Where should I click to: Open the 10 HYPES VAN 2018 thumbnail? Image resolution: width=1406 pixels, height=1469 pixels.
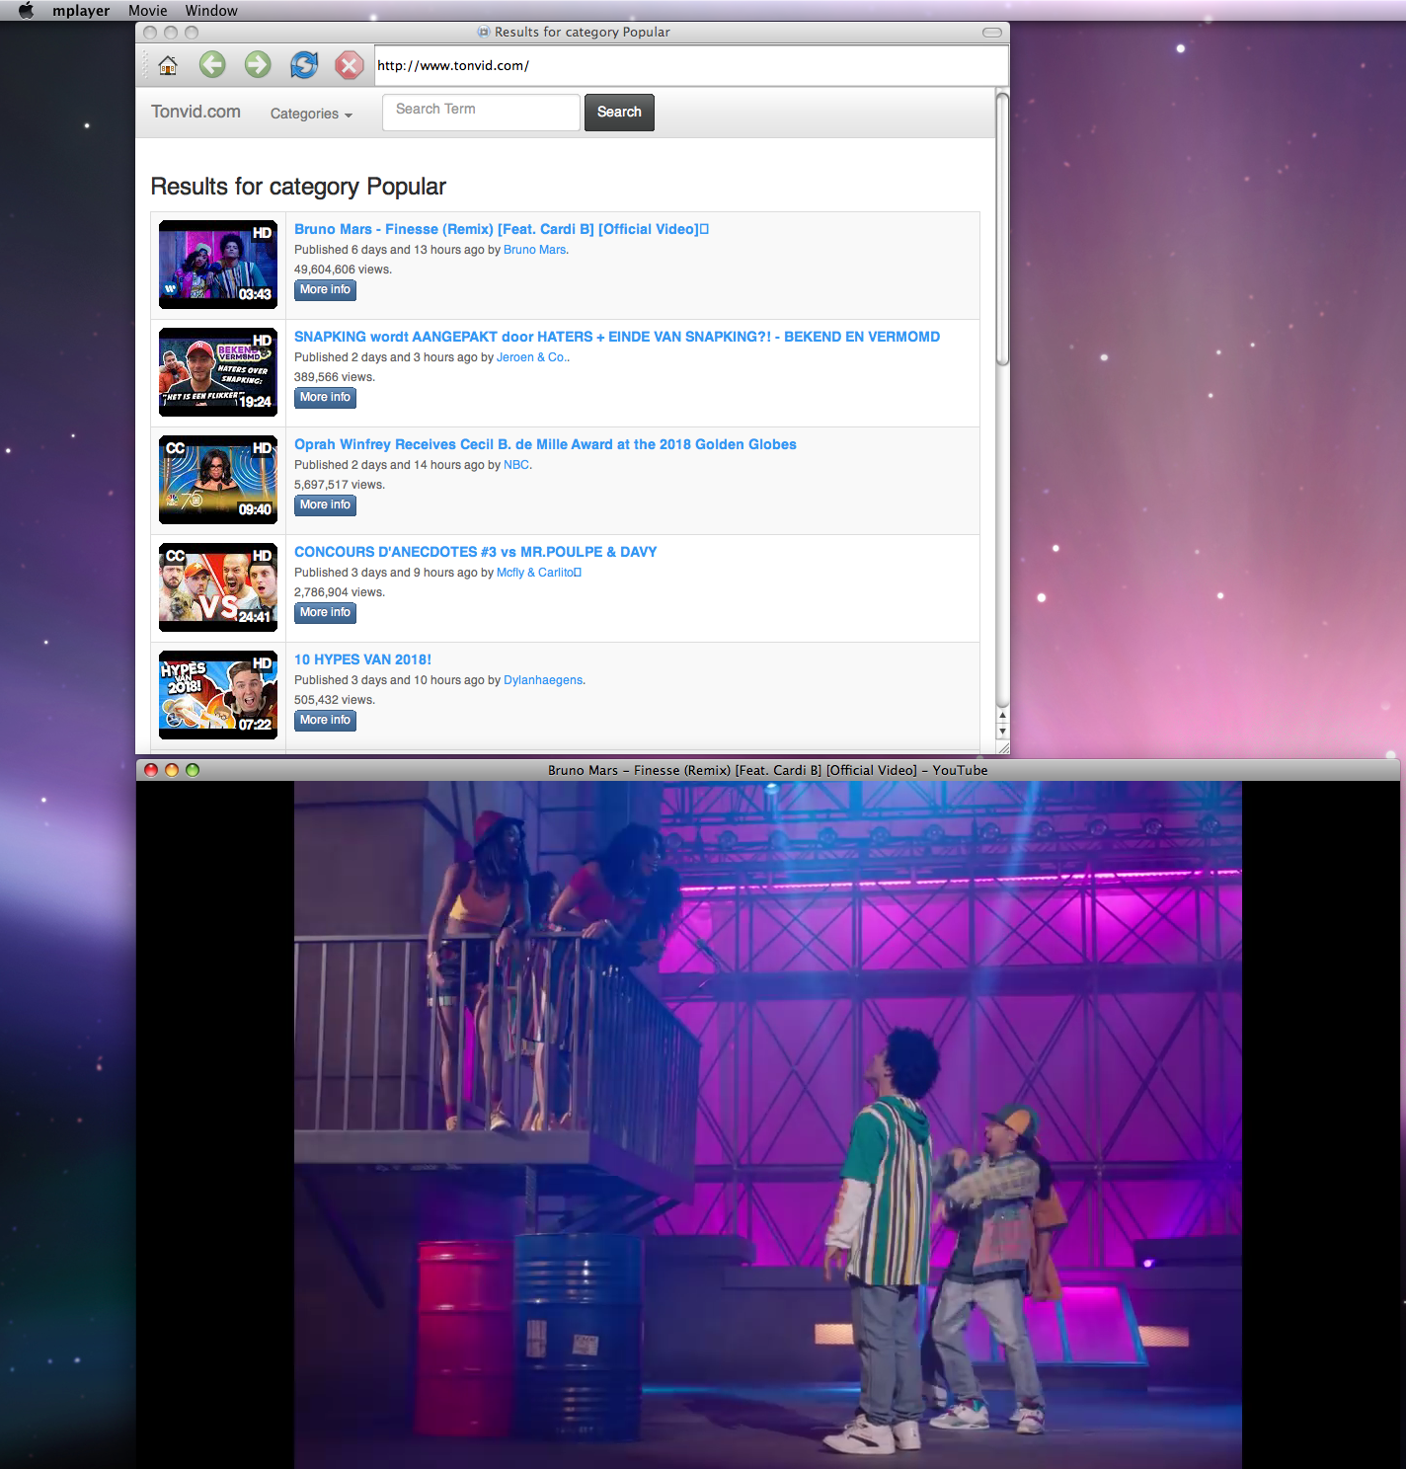pyautogui.click(x=218, y=695)
